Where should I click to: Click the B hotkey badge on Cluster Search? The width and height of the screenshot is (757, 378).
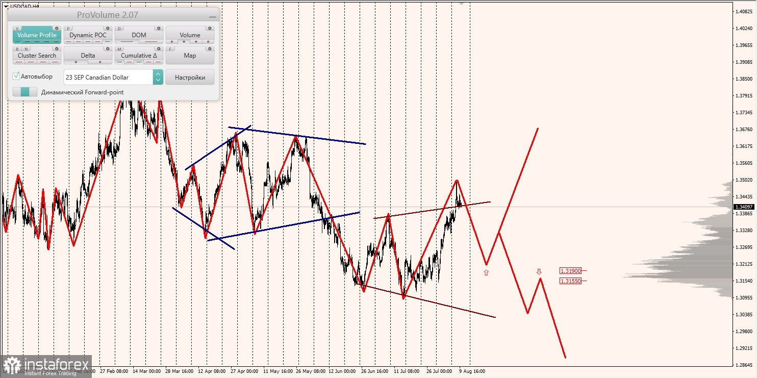17,49
